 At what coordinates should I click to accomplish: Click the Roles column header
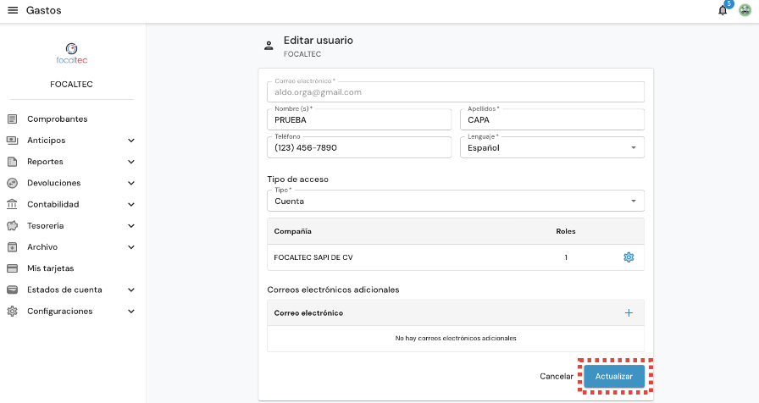pyautogui.click(x=565, y=231)
